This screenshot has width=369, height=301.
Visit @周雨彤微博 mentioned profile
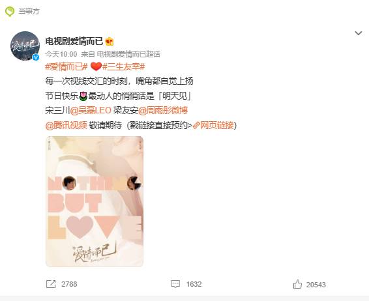[x=163, y=110]
